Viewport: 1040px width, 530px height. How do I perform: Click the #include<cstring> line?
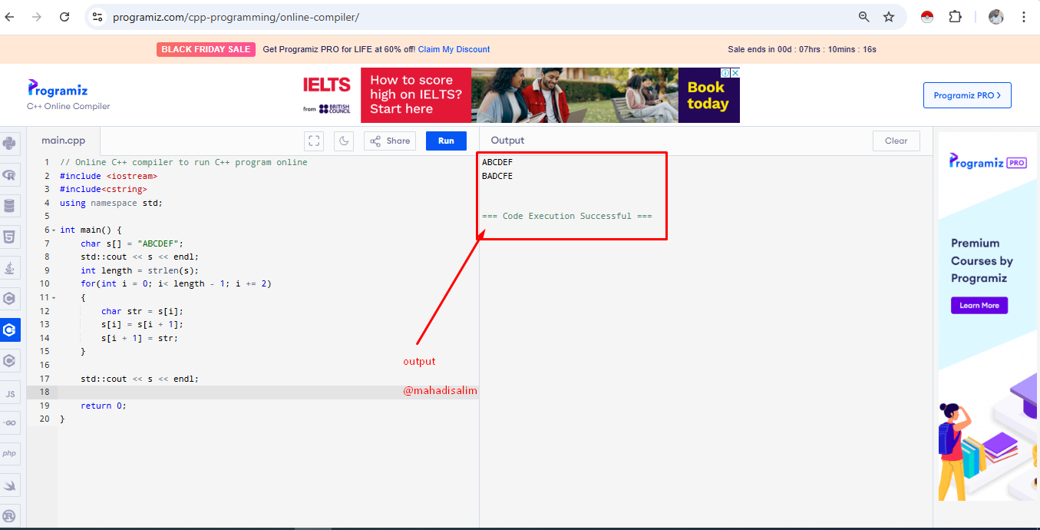pos(103,189)
